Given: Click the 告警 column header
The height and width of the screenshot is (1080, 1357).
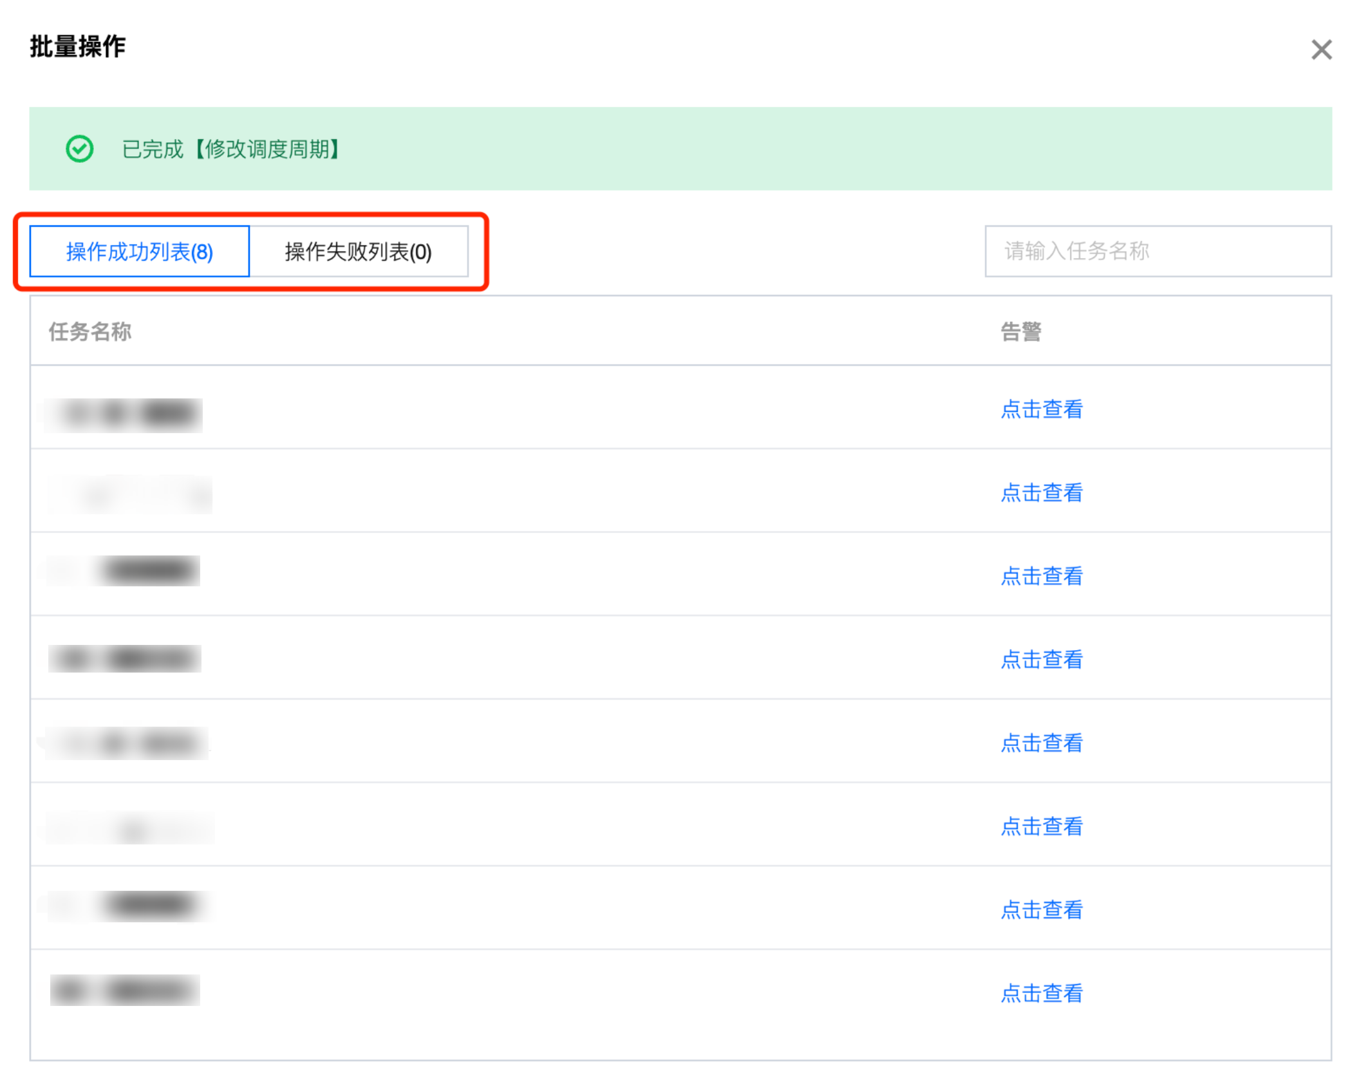Looking at the screenshot, I should pos(1020,331).
